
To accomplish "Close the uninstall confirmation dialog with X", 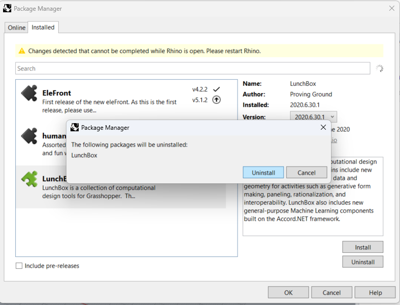I will [323, 127].
